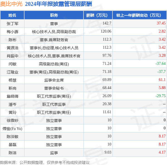167x165 pixels.
Task: Select the name 潘岑
Action: point(13,104)
